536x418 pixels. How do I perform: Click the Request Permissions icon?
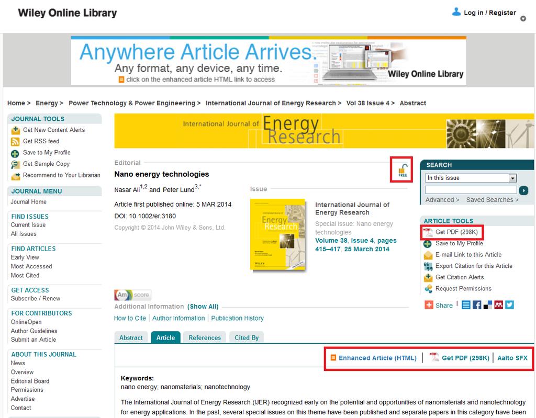428,289
